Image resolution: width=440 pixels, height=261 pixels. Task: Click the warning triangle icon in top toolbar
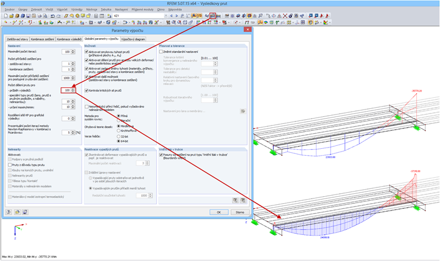point(279,16)
